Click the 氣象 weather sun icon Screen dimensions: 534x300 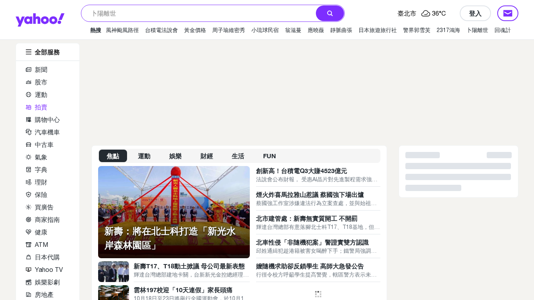(x=29, y=157)
